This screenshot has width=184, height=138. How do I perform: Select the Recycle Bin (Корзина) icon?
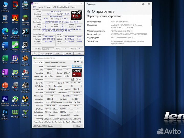[5, 19]
